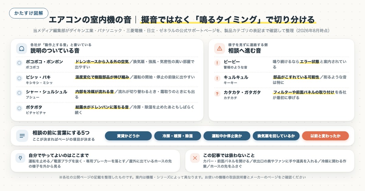Click the question mark icon next to カタカタ・ガタガタ

click(x=217, y=94)
